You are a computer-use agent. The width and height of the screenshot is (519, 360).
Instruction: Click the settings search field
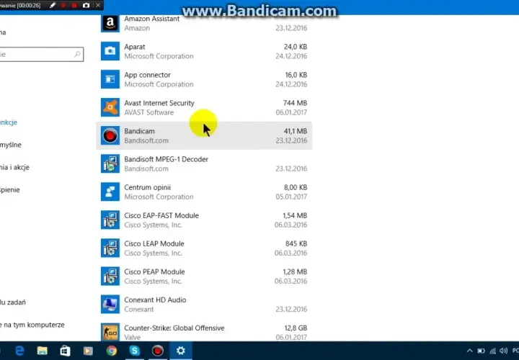pos(41,54)
